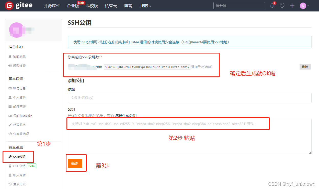Click the person icon beside 个人资料
Screen dimensions: 319x189
click(x=10, y=97)
